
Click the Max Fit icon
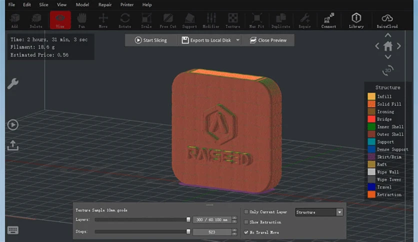[256, 20]
